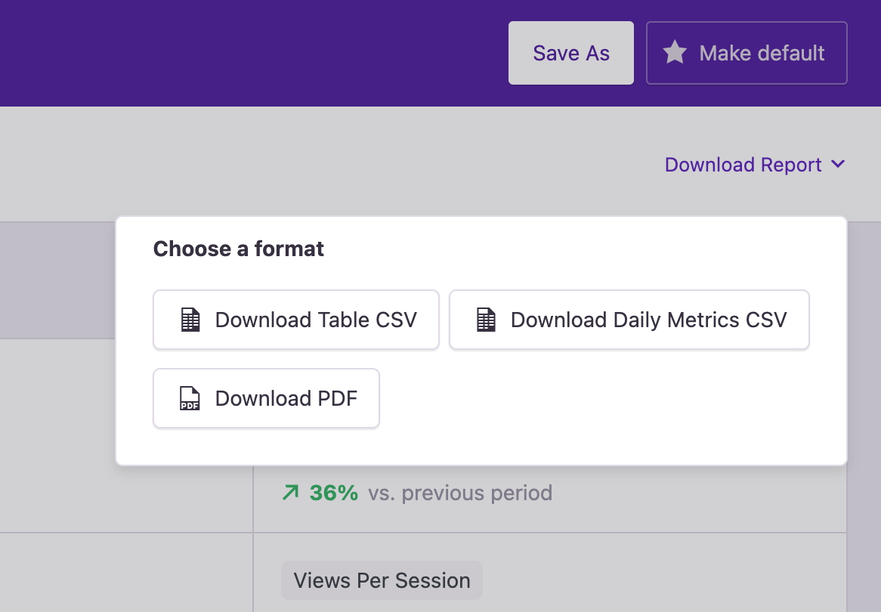Viewport: 881px width, 612px height.
Task: Click the spreadsheet icon beside Download Table CSV
Action: (x=190, y=319)
